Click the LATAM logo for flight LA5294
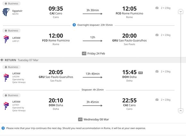The width and height of the screenshot is (186, 136). [6, 77]
